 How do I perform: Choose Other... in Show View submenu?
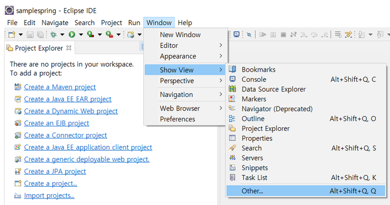(306, 191)
